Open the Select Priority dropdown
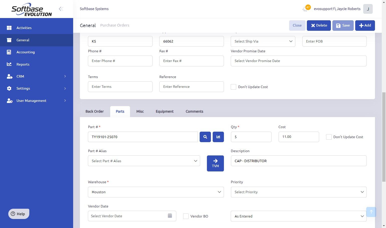This screenshot has height=228, width=386. [298, 192]
